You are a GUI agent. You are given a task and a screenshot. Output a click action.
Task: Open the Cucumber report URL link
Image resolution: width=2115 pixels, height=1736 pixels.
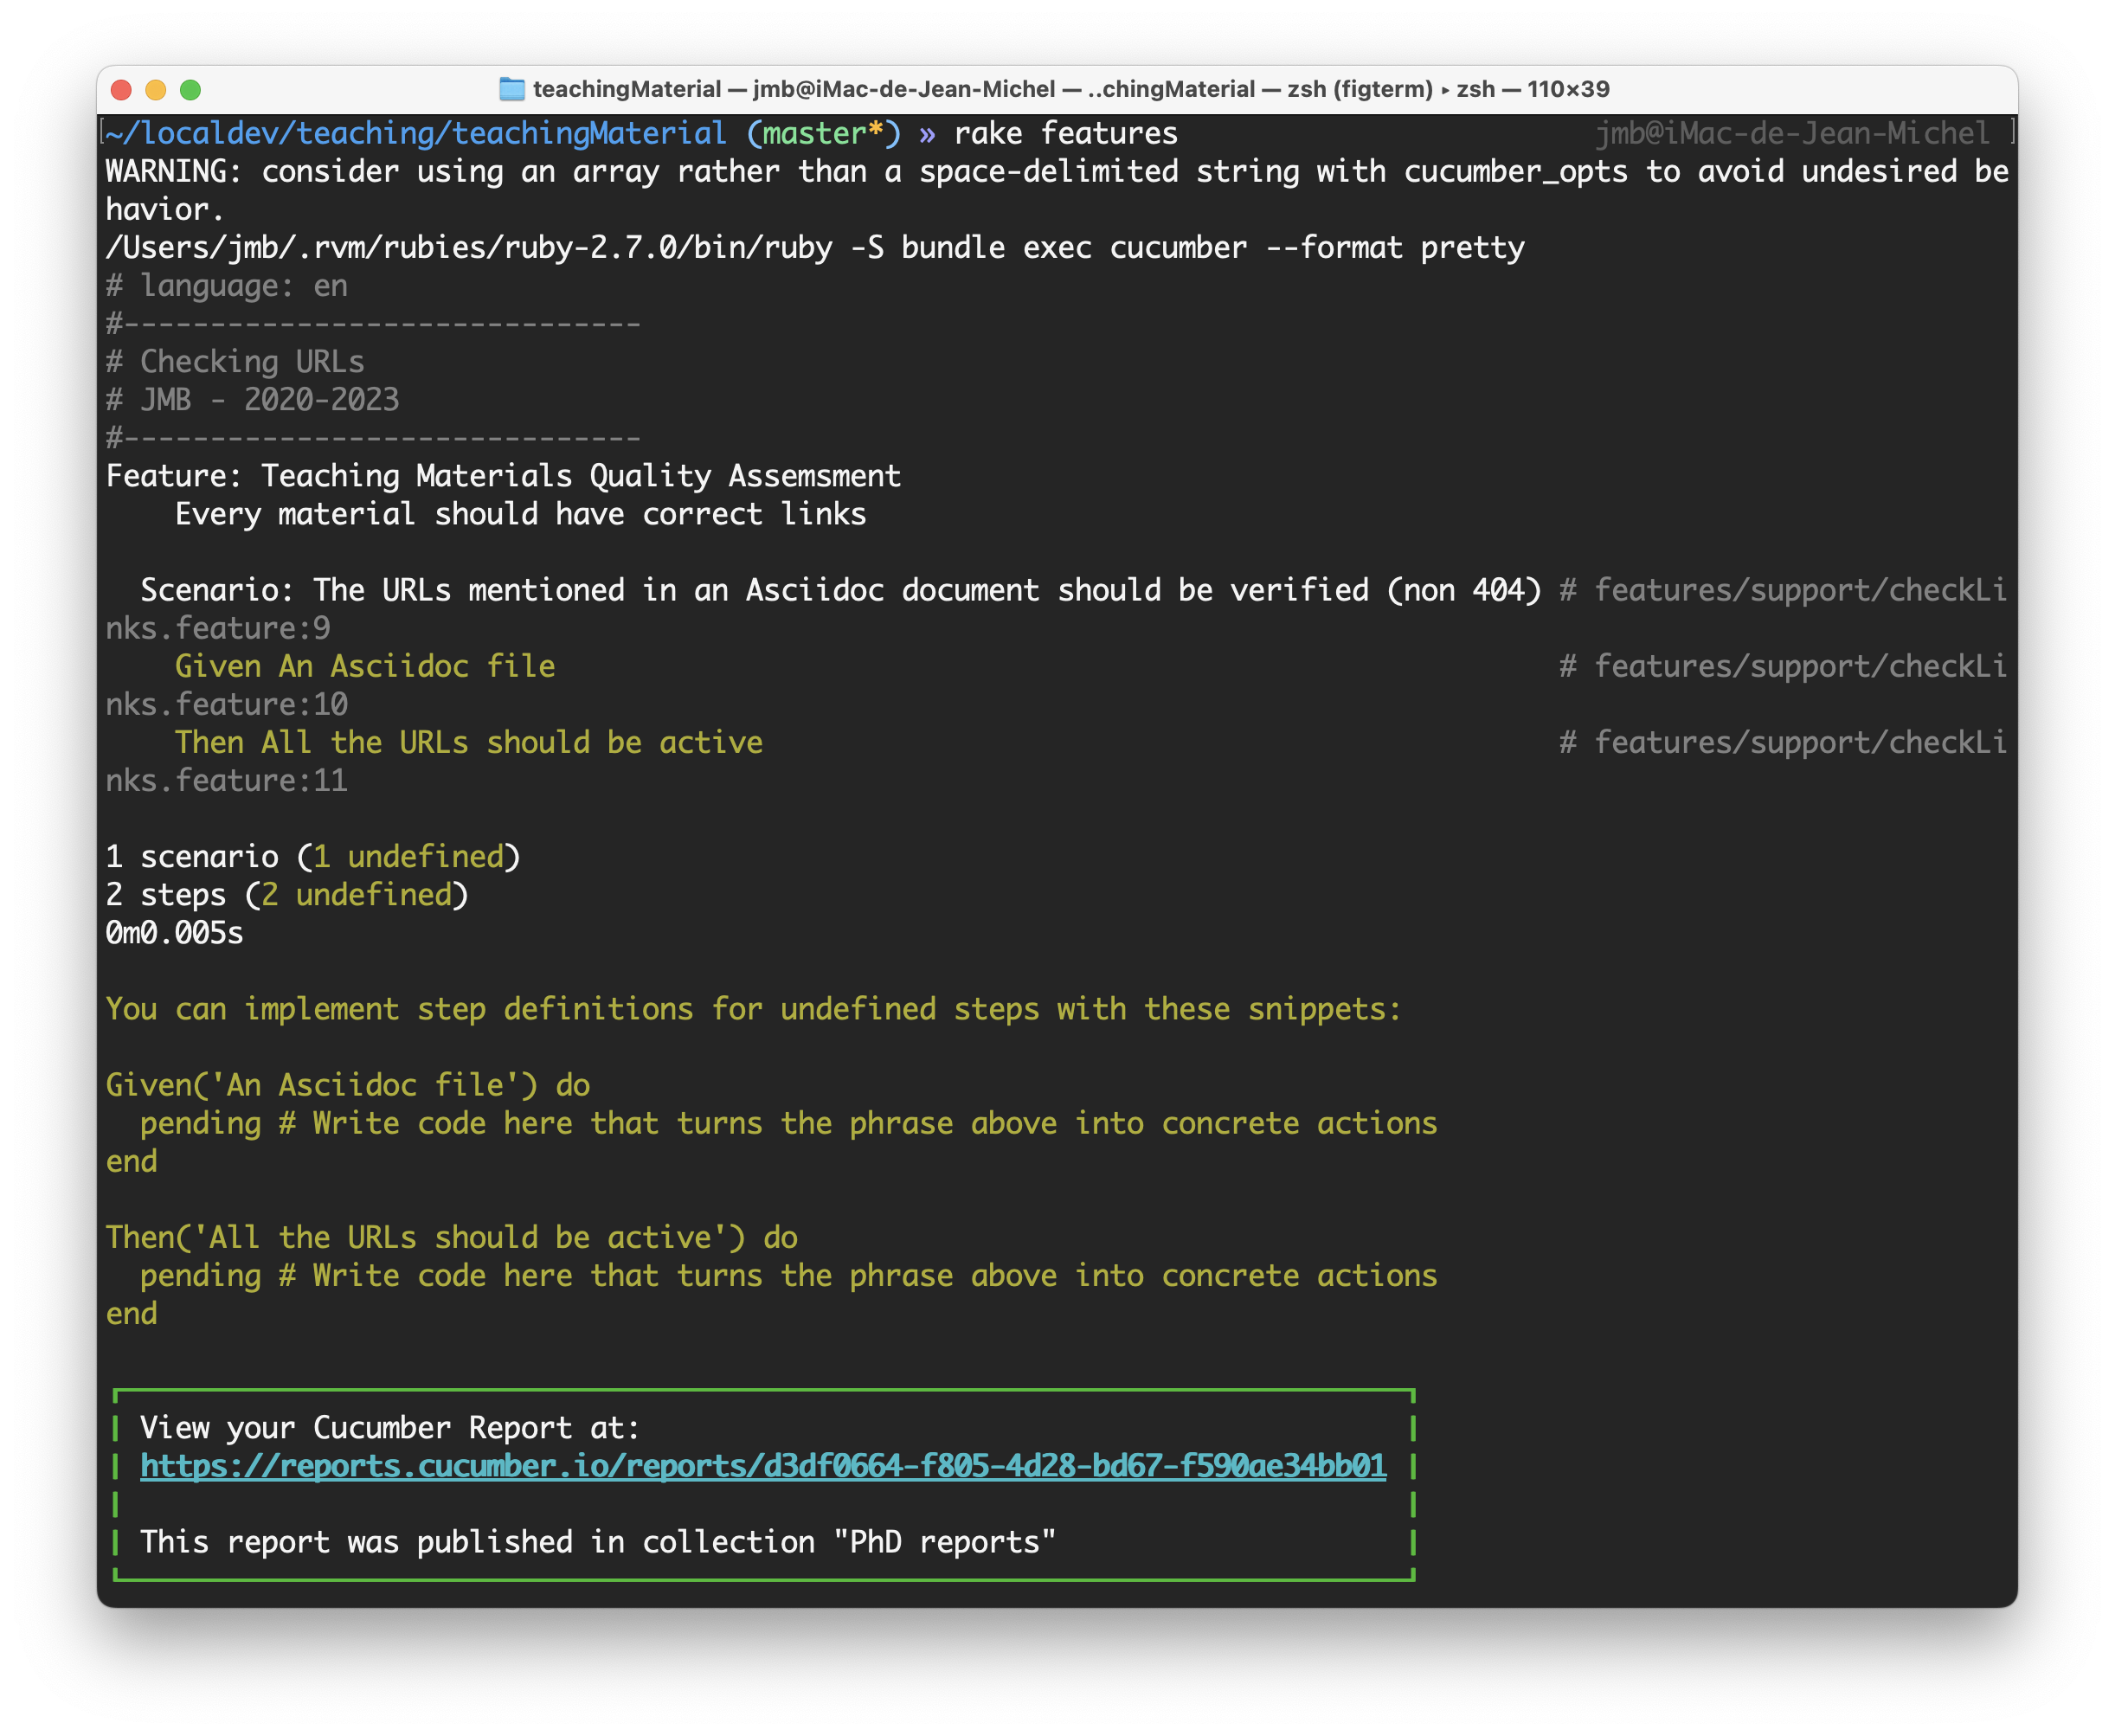point(763,1466)
